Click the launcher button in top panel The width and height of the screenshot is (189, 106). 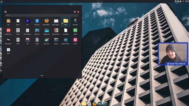coord(1,1)
